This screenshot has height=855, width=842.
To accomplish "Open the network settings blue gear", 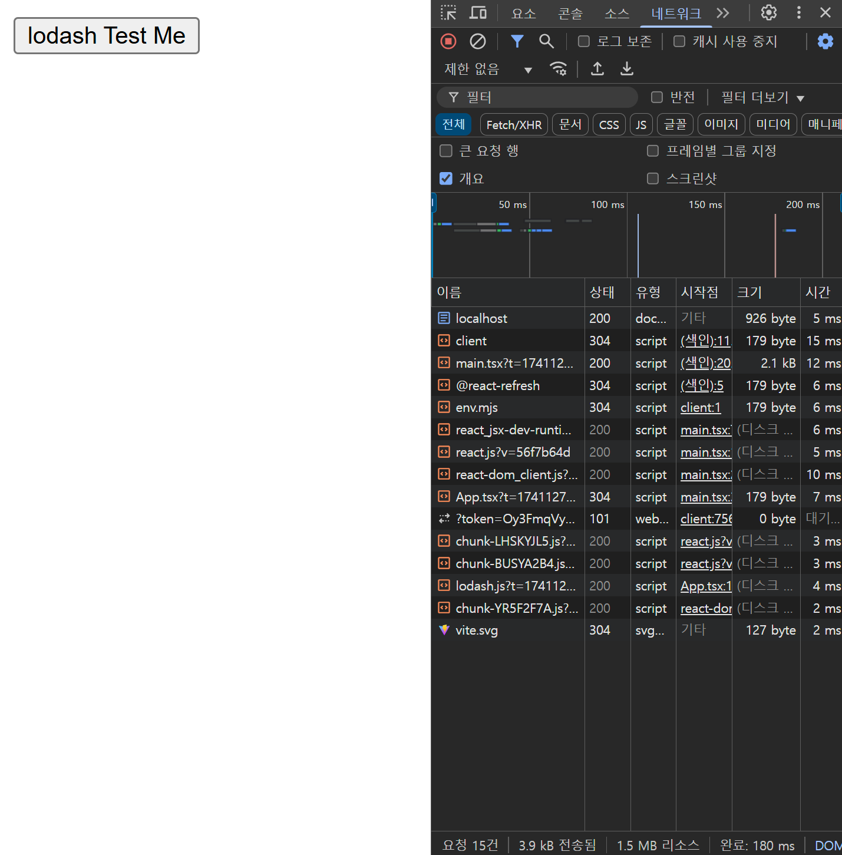I will [x=826, y=41].
